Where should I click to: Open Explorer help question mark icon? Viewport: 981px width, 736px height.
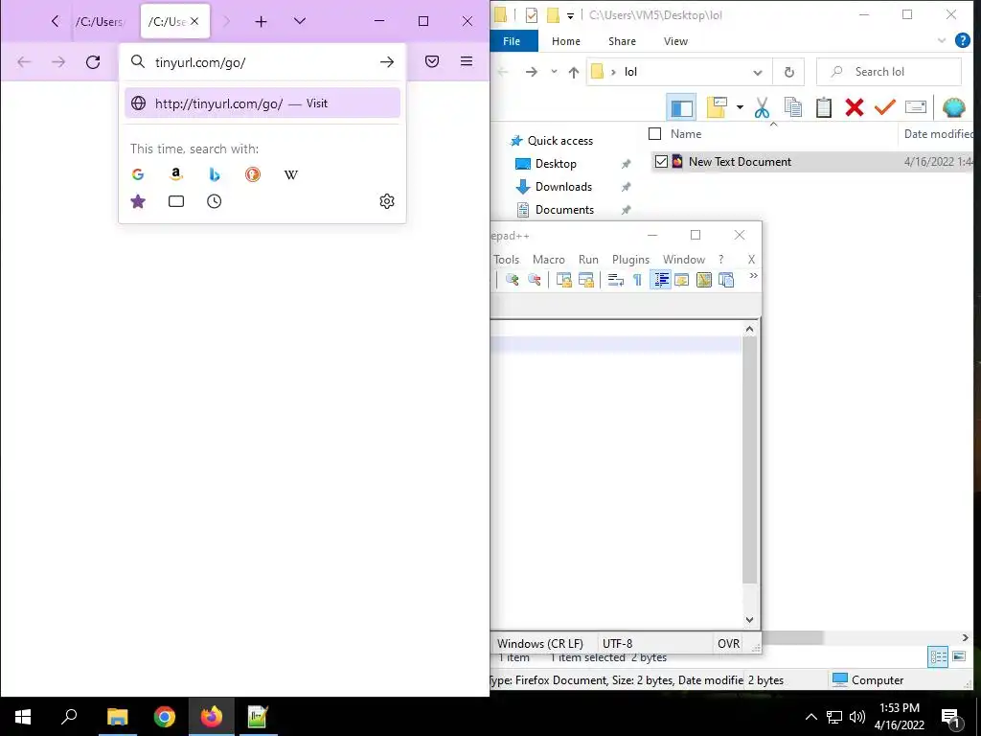[x=962, y=40]
